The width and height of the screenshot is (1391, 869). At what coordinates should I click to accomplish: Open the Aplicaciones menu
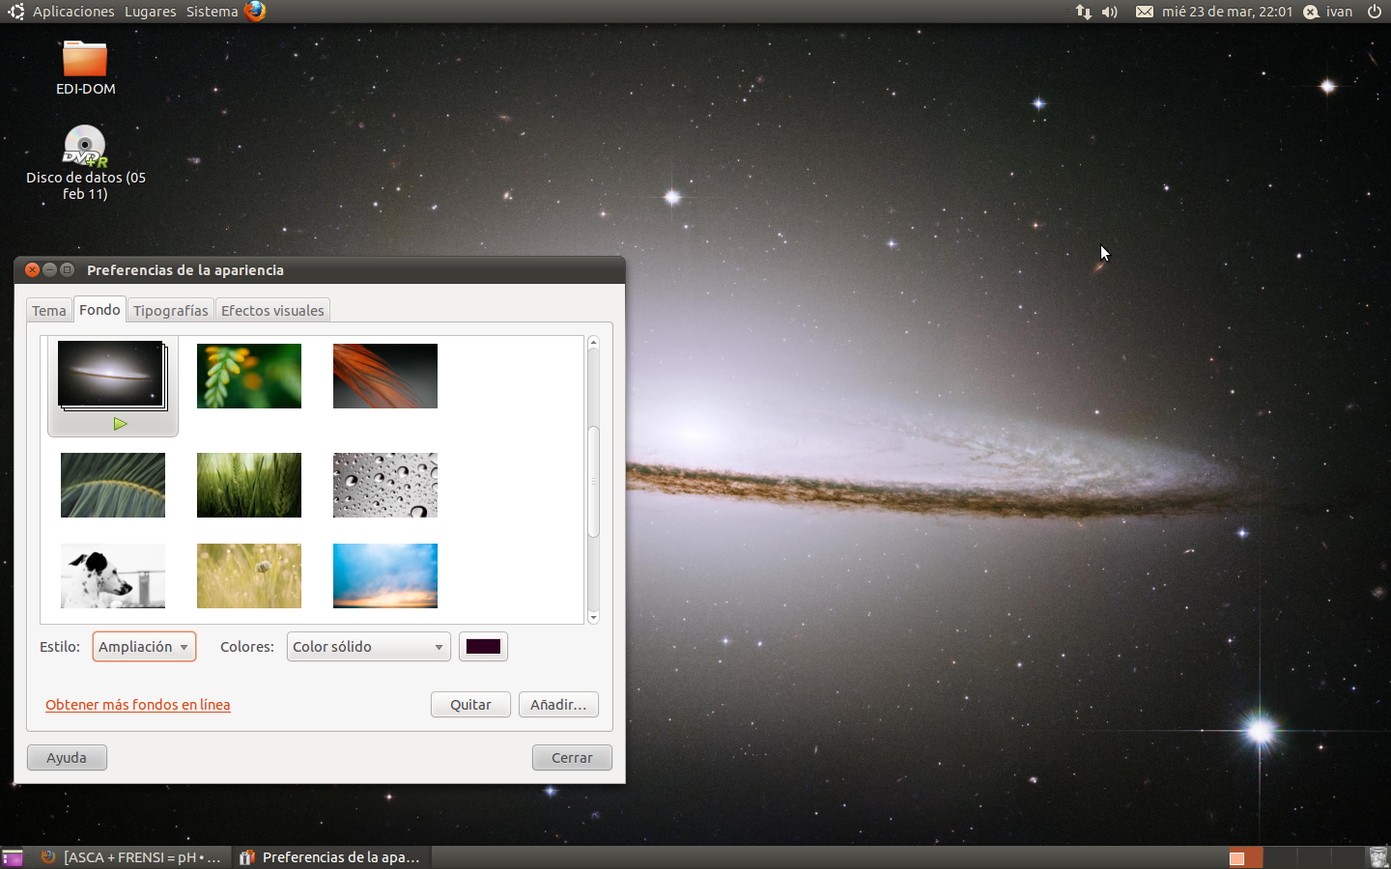[x=72, y=12]
